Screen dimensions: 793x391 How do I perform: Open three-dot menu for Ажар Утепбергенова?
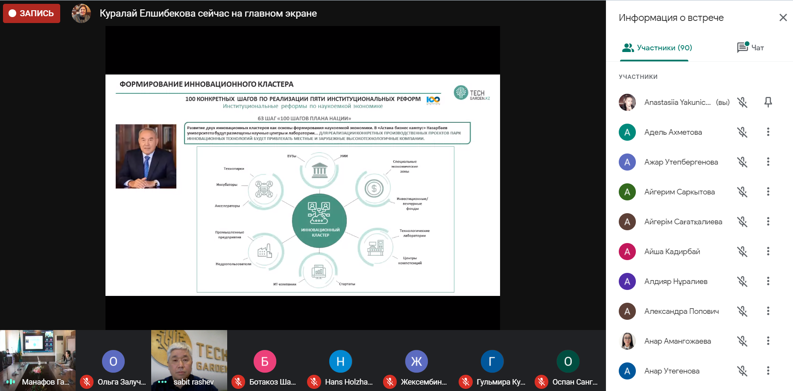pyautogui.click(x=768, y=162)
